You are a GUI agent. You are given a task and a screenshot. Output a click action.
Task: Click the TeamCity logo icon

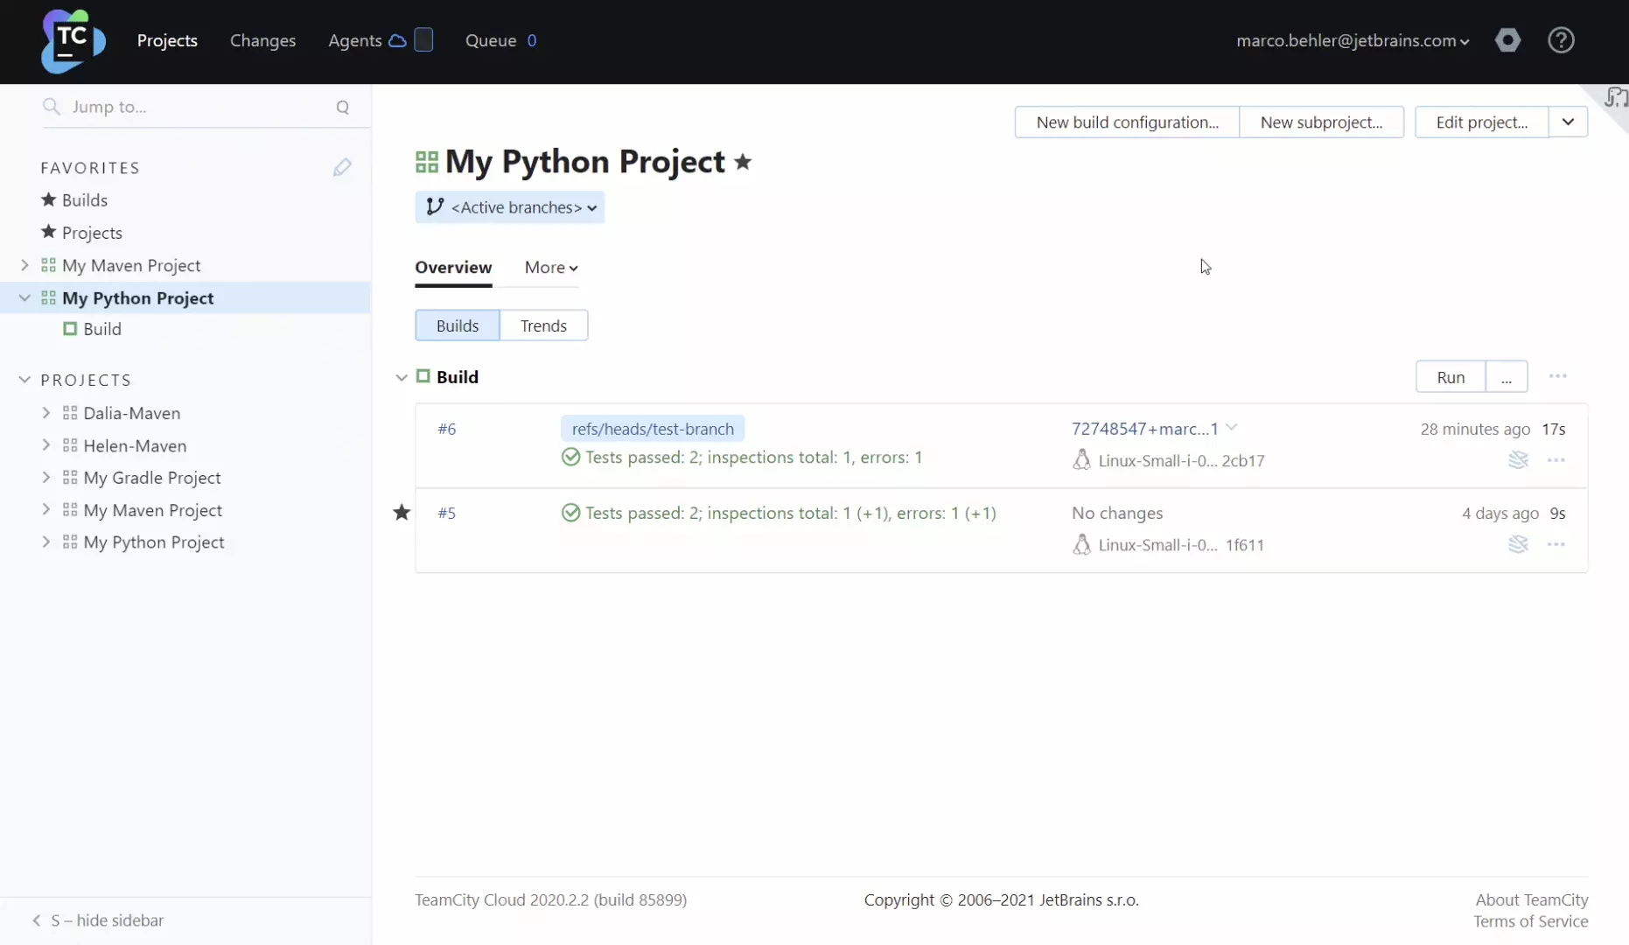[73, 41]
